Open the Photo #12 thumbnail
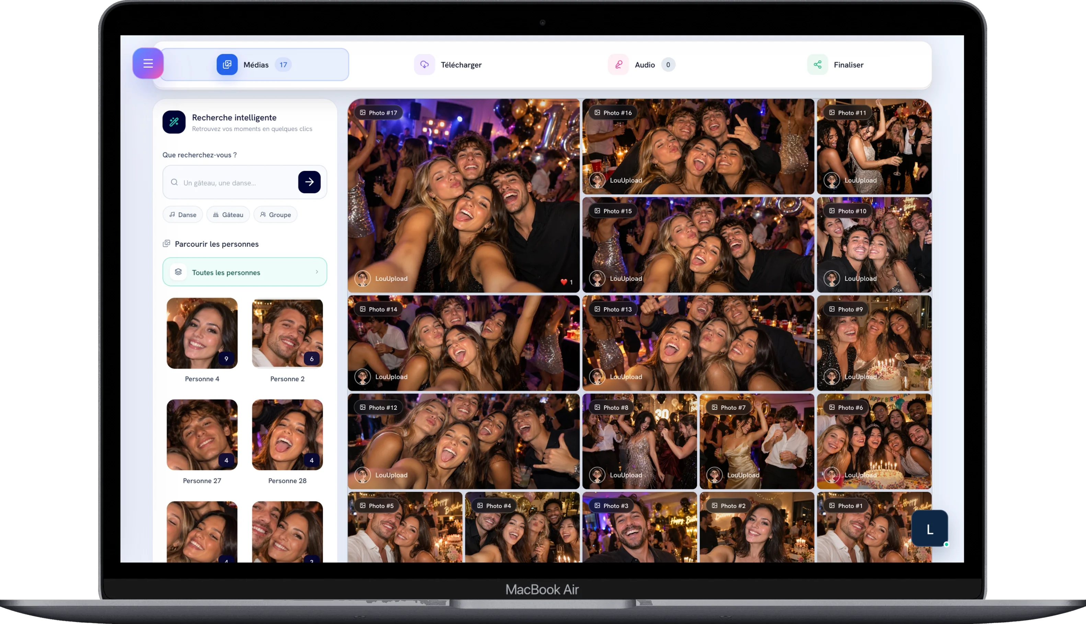The width and height of the screenshot is (1086, 624). [464, 441]
